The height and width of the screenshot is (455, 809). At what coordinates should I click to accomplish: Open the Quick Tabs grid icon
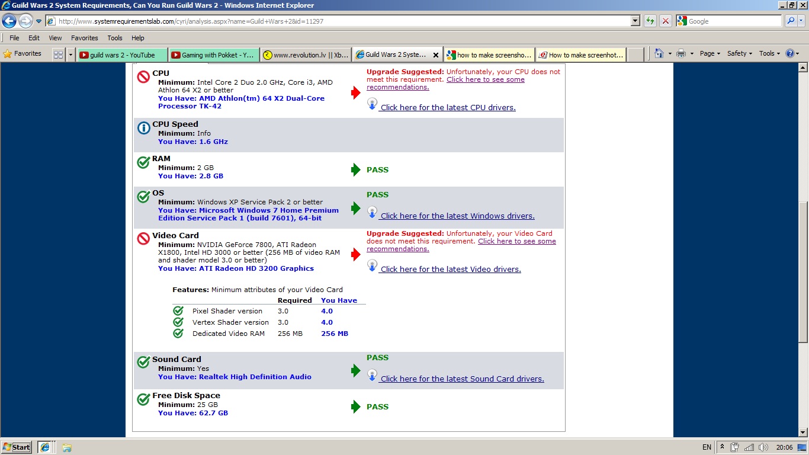[x=58, y=55]
